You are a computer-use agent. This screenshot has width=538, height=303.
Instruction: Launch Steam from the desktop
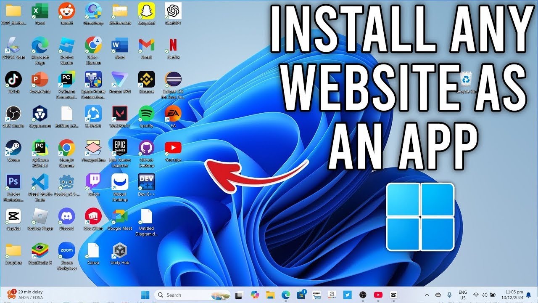(13, 150)
